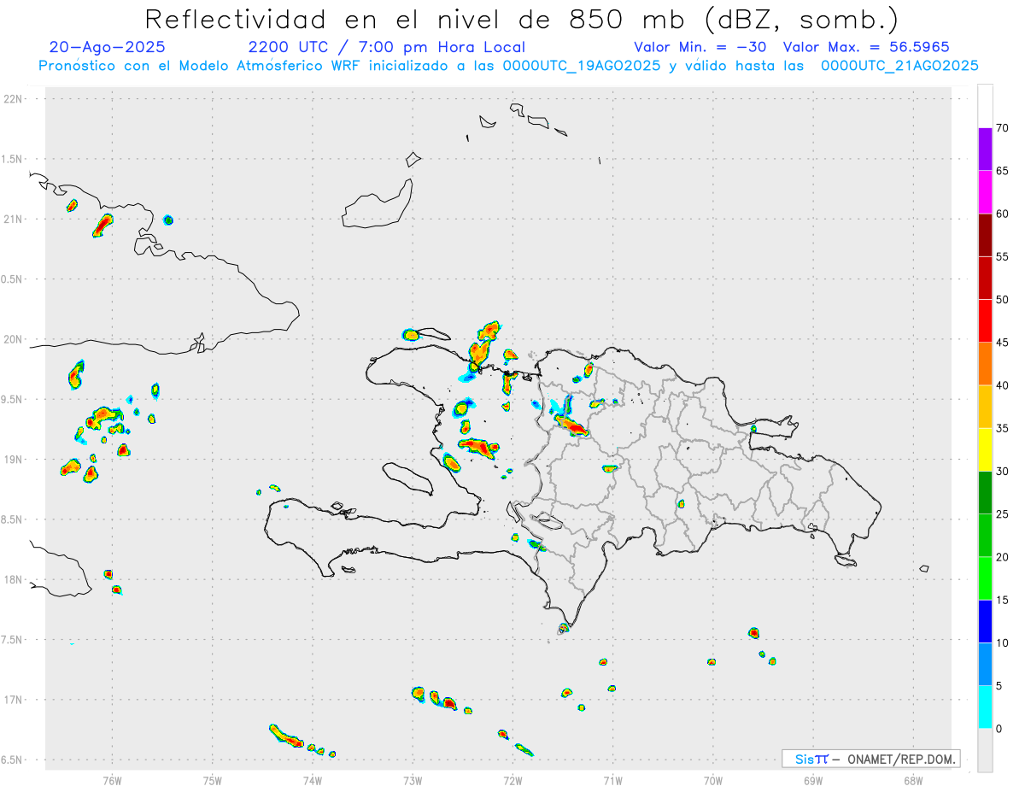
Task: Click the '68W' longitude label
Action: click(x=913, y=780)
